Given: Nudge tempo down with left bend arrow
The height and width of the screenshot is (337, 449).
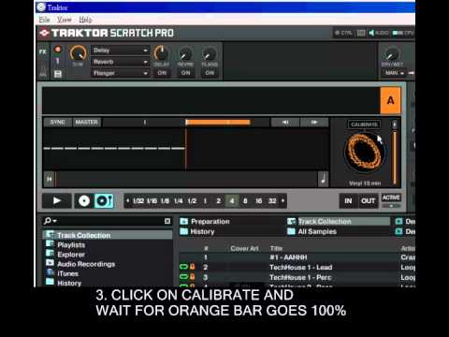Looking at the screenshot, I should [285, 123].
